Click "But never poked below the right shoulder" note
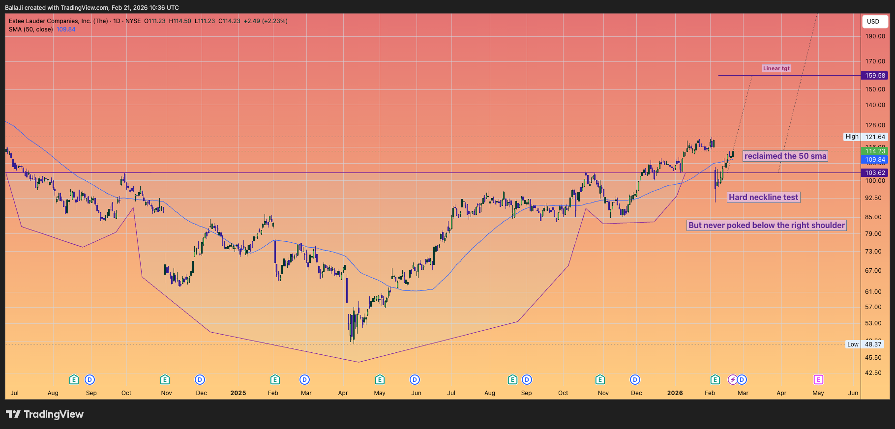This screenshot has height=429, width=895. pos(767,226)
